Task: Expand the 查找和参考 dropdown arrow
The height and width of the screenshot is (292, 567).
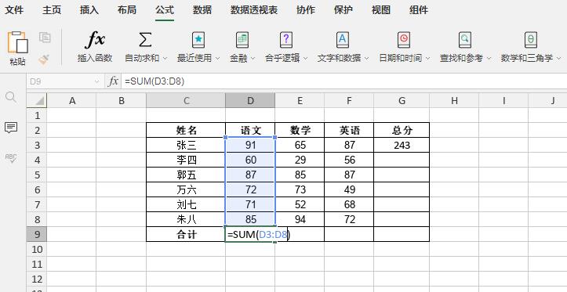Action: [489, 58]
